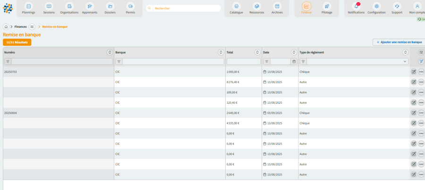Screen dimensions: 425x190
Task: Click Ajouter une remise en banque
Action: pos(399,42)
